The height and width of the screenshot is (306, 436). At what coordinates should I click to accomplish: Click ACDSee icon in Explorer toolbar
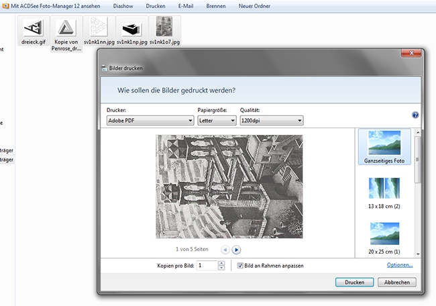(5, 6)
